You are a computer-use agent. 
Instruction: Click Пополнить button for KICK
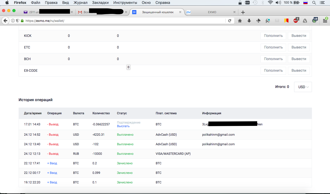[273, 36]
